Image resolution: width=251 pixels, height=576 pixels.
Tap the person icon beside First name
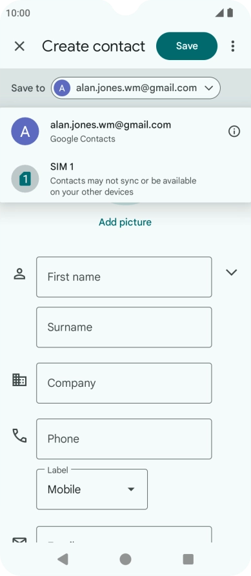19,274
